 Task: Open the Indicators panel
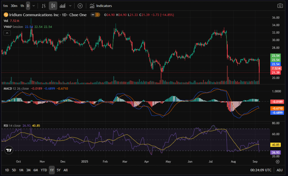[101, 6]
